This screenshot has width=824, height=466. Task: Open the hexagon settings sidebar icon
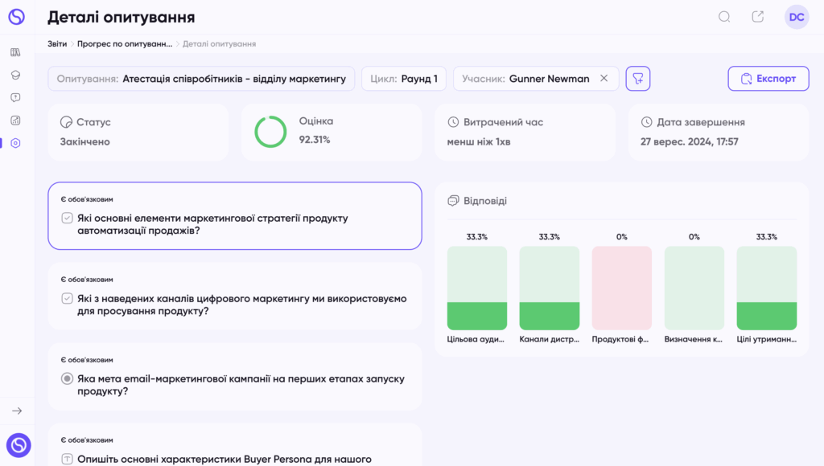pos(15,143)
